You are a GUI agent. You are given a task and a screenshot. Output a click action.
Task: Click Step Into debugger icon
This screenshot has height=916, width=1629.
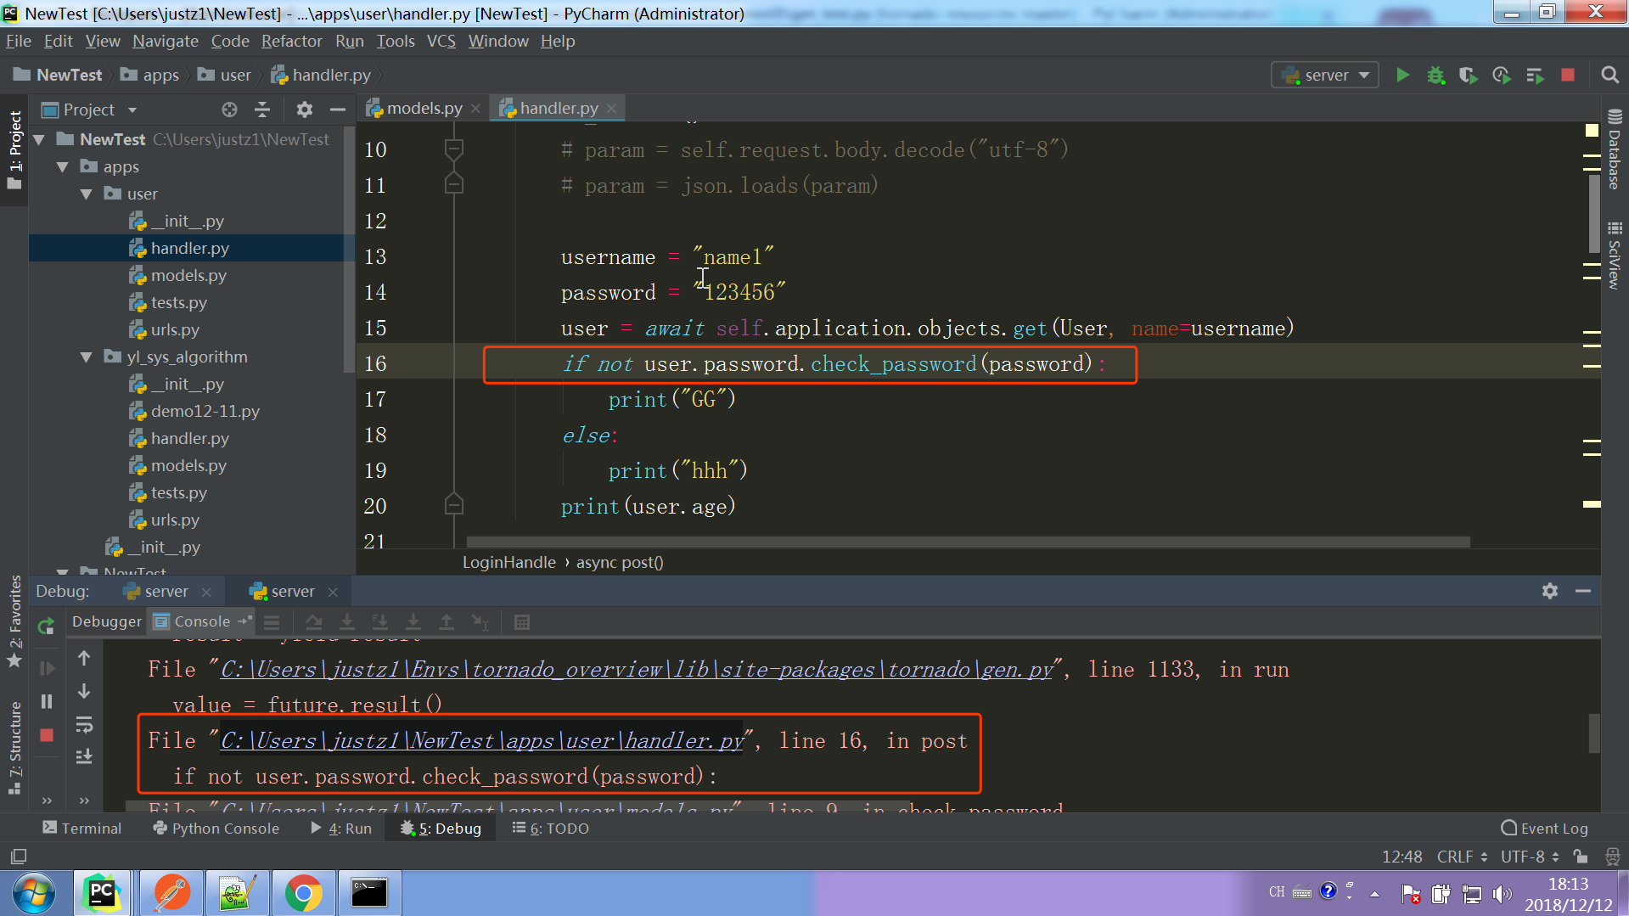pos(346,622)
